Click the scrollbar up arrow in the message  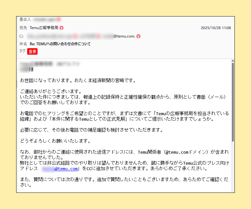click(233, 60)
